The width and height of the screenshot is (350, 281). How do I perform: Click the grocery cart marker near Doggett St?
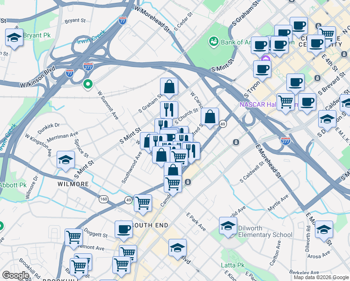tap(73, 238)
